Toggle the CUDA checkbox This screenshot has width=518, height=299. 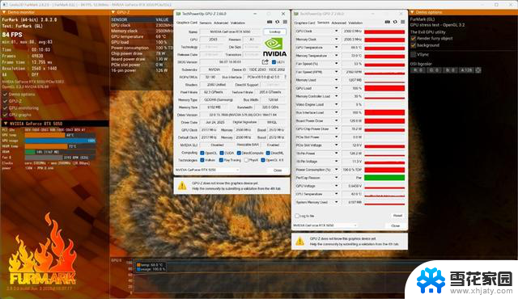pos(222,153)
